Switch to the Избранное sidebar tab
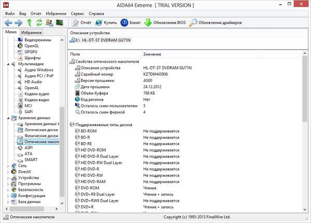This screenshot has width=311, height=223. pyautogui.click(x=31, y=32)
